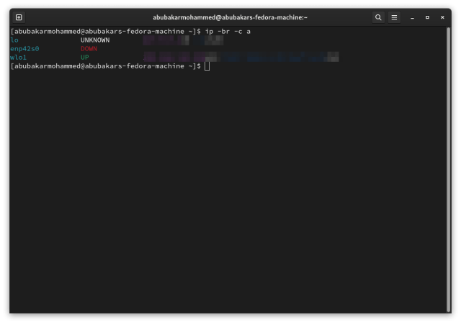
Task: Click the first prompt's username text
Action: [x=45, y=32]
